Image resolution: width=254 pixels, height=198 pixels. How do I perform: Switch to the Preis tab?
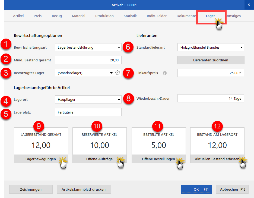click(37, 16)
